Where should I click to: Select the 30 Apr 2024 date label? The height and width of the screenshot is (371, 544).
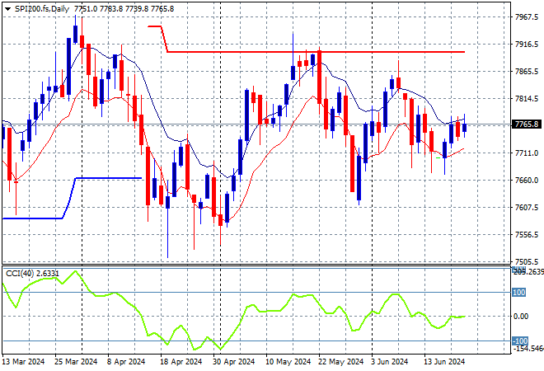[x=233, y=362]
